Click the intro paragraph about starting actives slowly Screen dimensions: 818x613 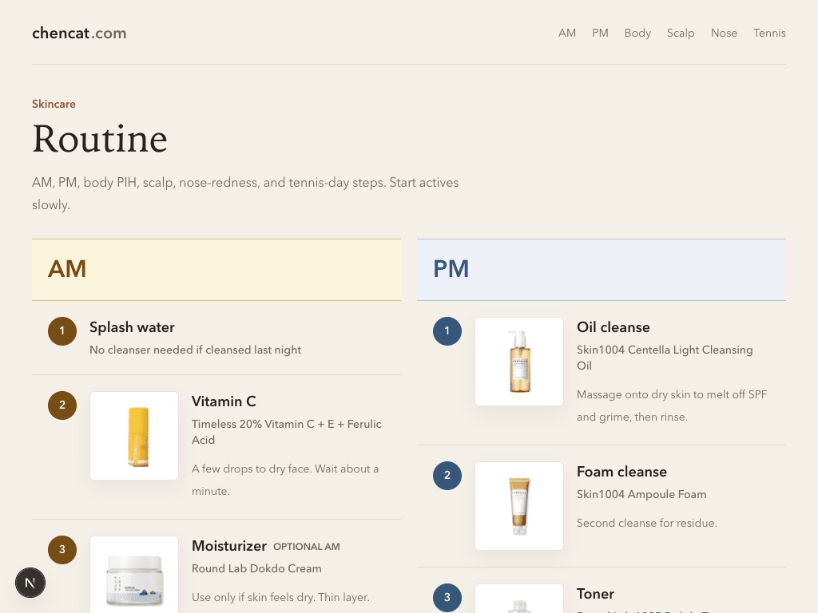(245, 193)
